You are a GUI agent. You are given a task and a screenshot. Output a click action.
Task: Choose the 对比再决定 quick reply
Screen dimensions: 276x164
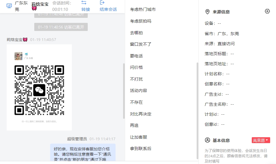click(x=141, y=114)
